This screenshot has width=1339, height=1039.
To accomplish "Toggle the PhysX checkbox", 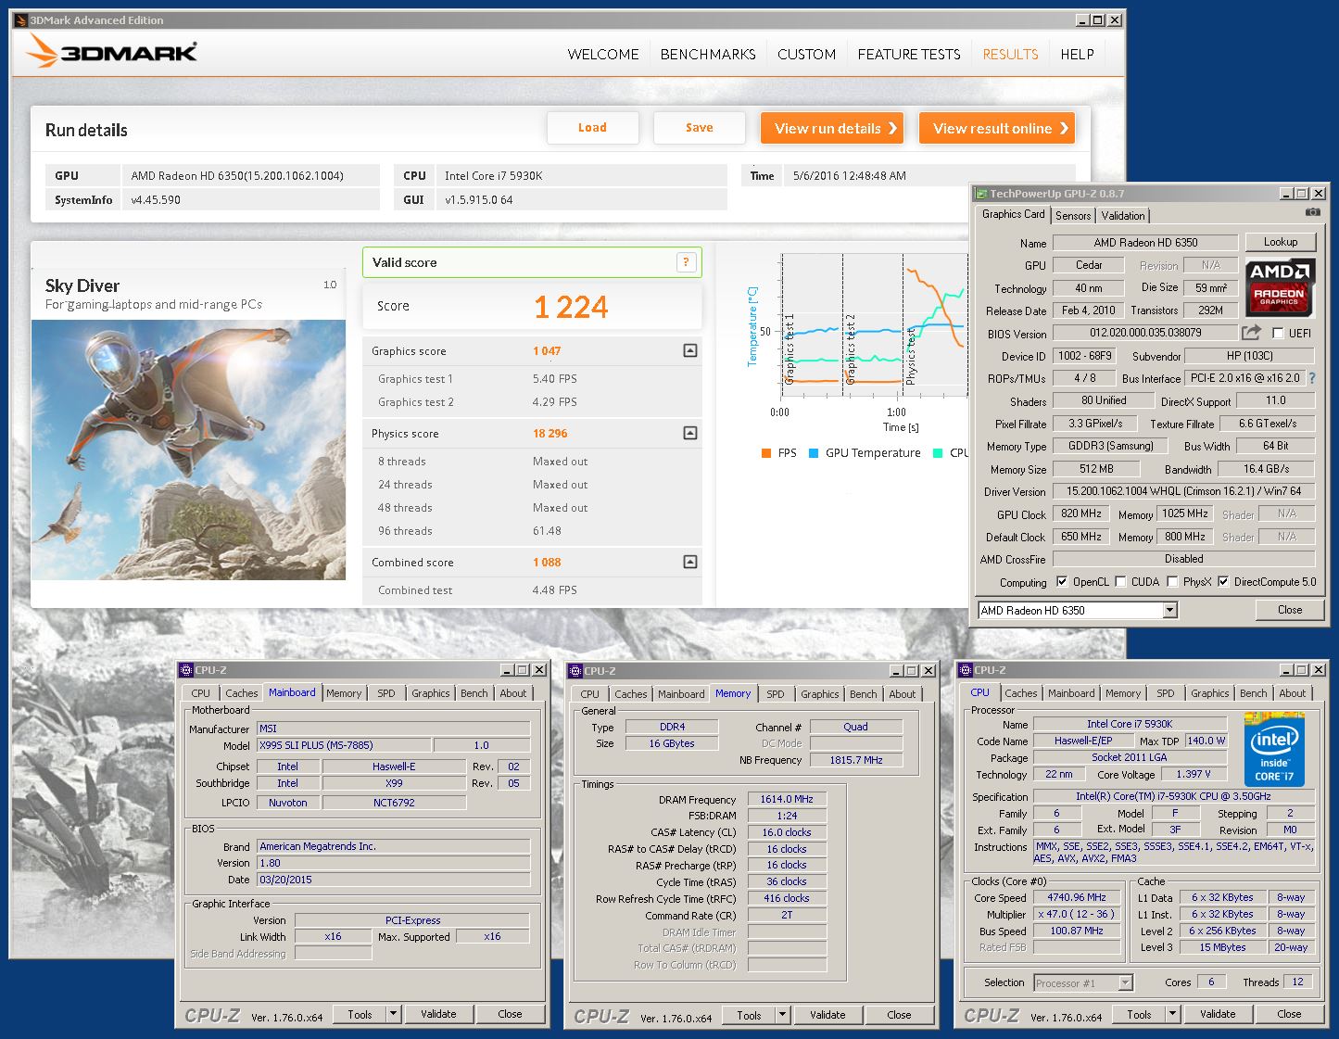I will point(1172,582).
